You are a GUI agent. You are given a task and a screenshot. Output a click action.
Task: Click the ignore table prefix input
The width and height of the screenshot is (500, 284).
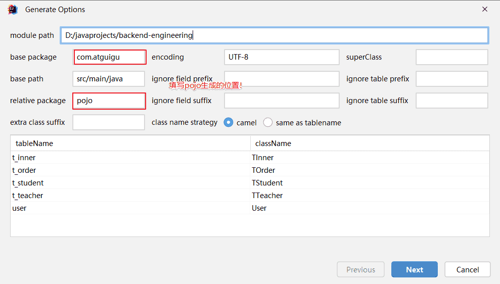tap(451, 79)
